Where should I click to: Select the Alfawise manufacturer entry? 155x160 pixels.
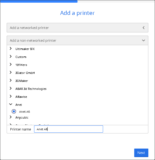(21, 97)
